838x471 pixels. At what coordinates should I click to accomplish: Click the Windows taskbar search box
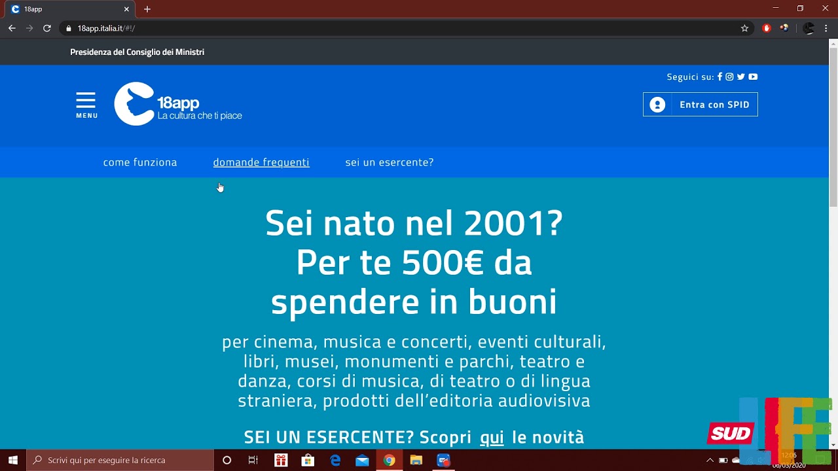[120, 461]
